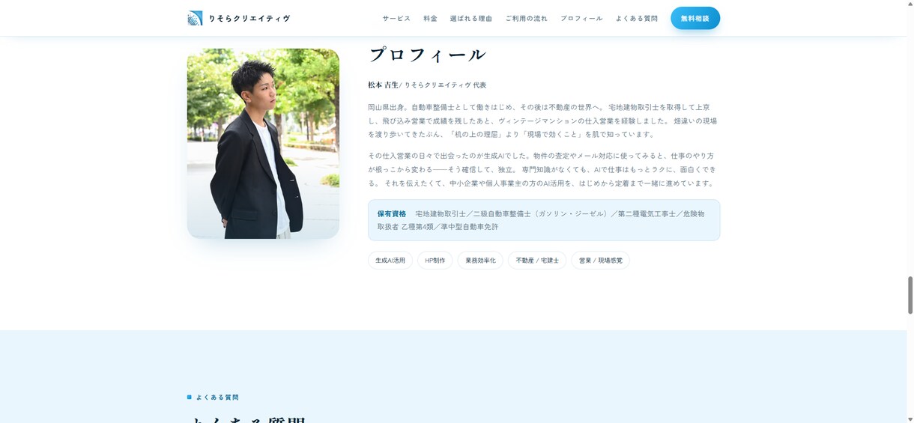Click the プロフィール heading
The height and width of the screenshot is (423, 914).
pyautogui.click(x=427, y=55)
